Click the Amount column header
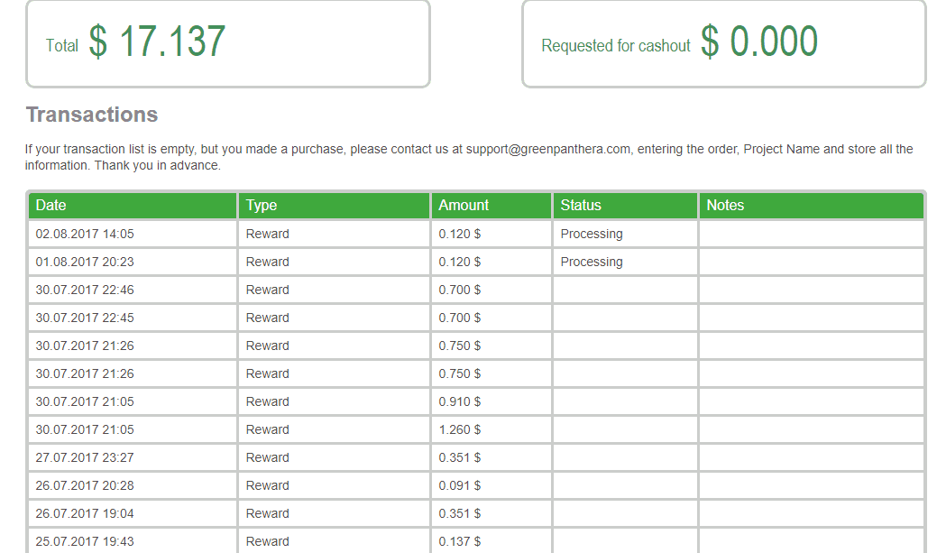The height and width of the screenshot is (553, 937). (491, 206)
